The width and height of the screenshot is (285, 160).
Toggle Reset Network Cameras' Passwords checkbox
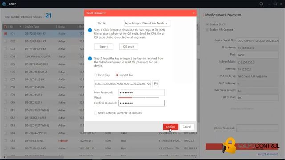(x=95, y=113)
